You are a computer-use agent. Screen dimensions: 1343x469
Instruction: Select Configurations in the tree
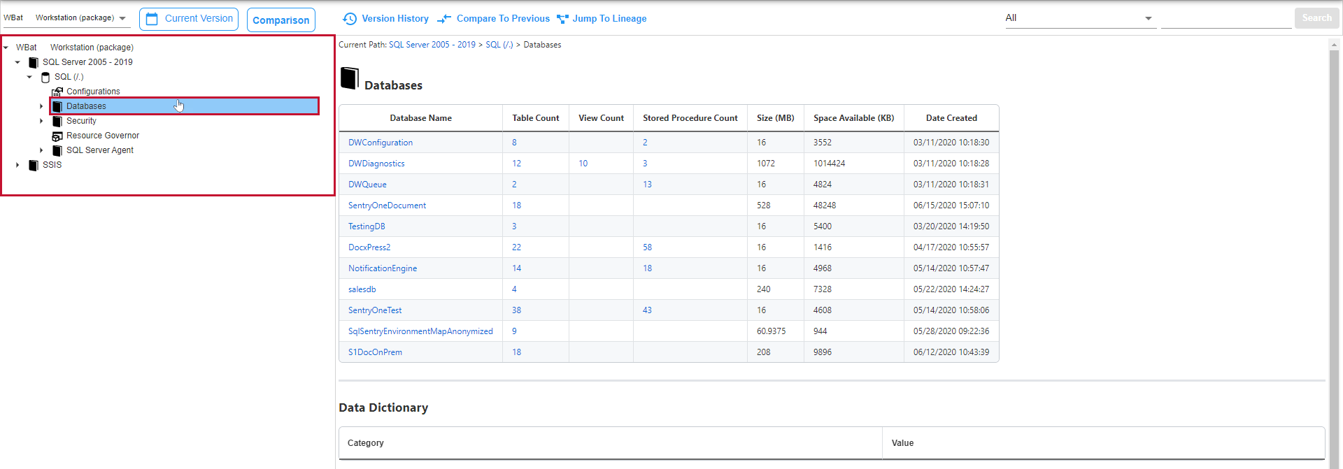(x=93, y=92)
